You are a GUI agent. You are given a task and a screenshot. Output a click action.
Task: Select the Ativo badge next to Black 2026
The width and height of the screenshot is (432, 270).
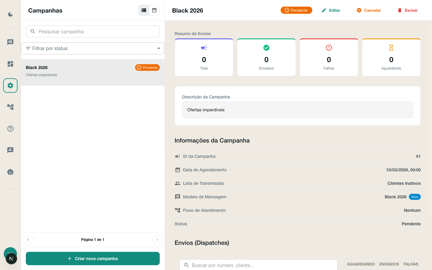click(415, 197)
